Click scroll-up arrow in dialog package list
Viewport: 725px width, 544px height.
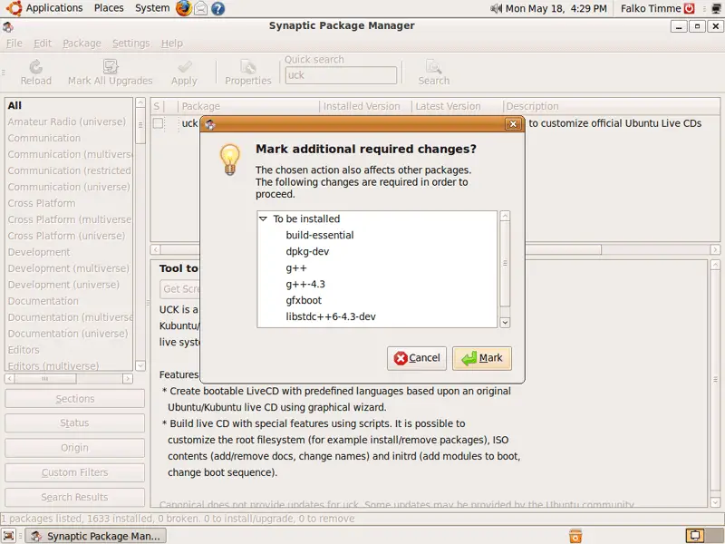pos(505,216)
